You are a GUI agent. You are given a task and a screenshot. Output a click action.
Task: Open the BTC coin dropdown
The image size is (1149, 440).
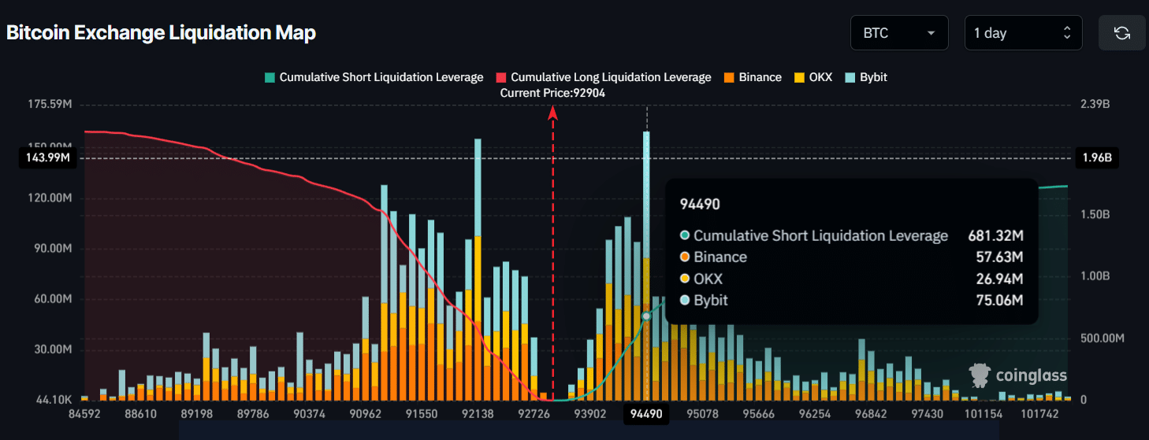click(x=898, y=33)
